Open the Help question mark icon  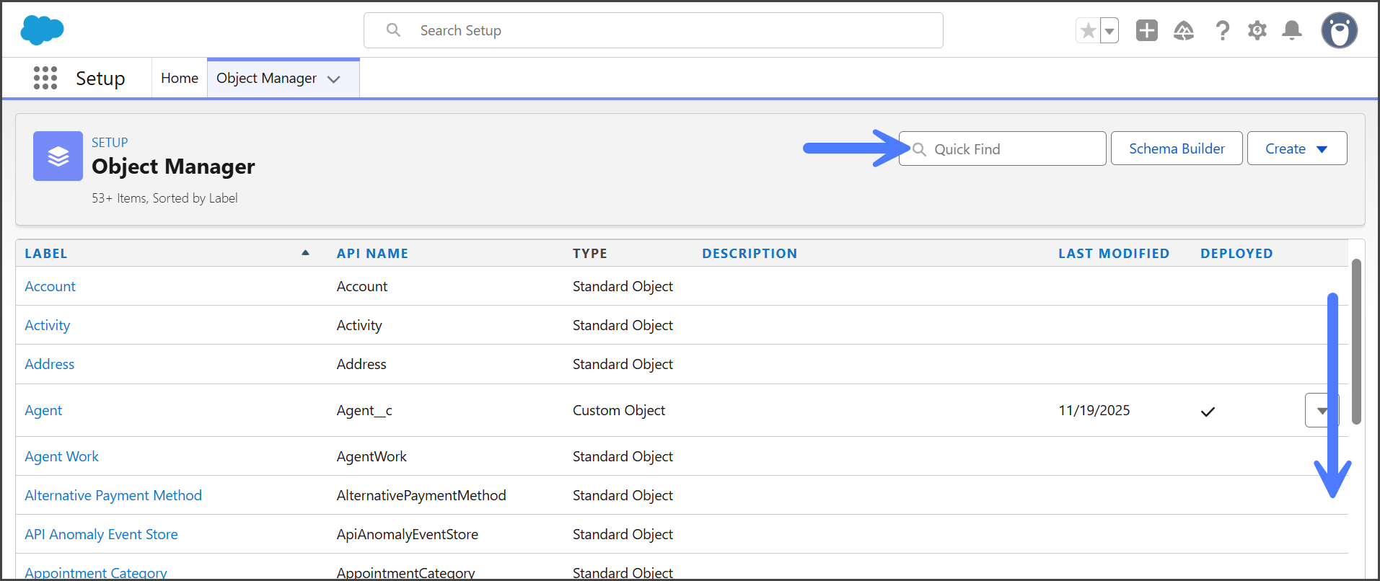[x=1222, y=30]
